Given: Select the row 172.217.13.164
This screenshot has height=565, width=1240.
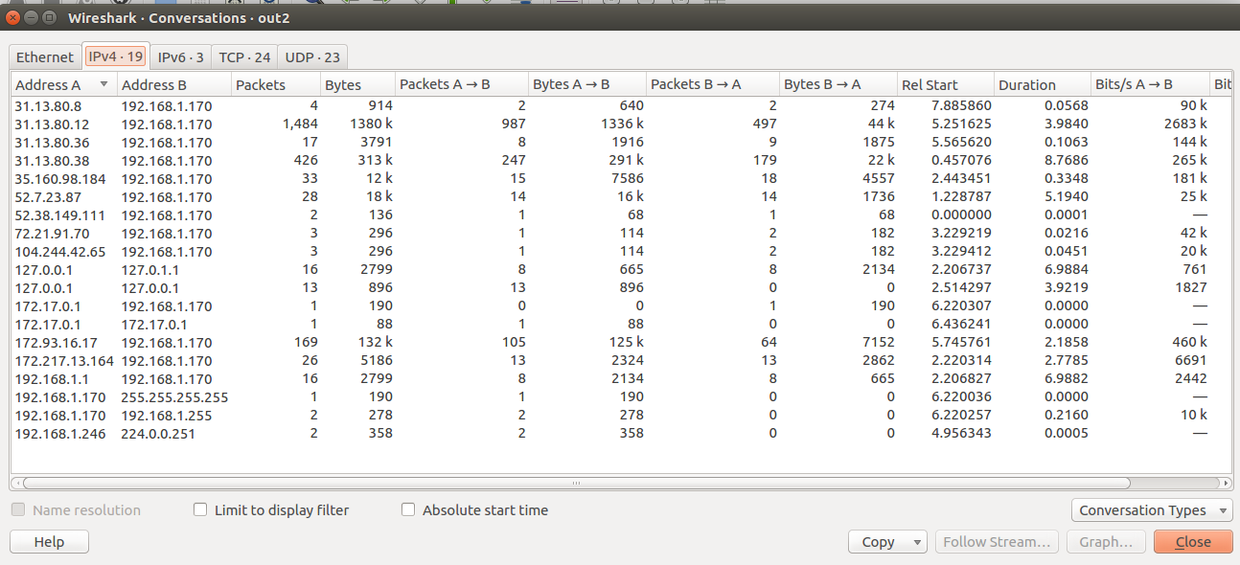Looking at the screenshot, I should 622,361.
